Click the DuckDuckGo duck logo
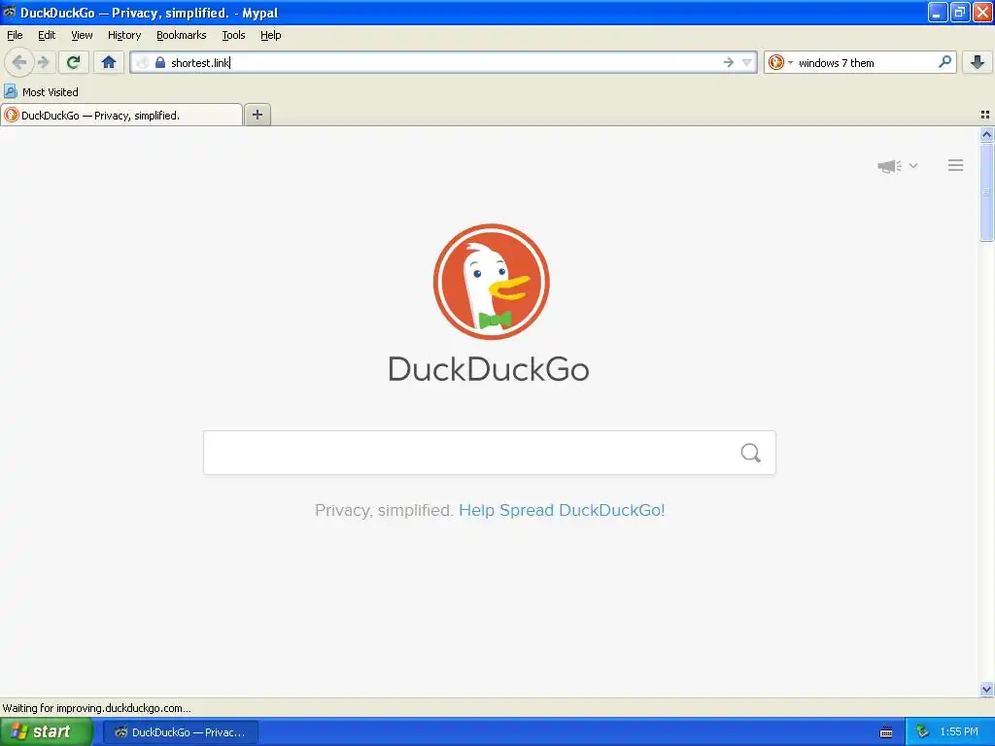Image resolution: width=995 pixels, height=746 pixels. click(491, 282)
